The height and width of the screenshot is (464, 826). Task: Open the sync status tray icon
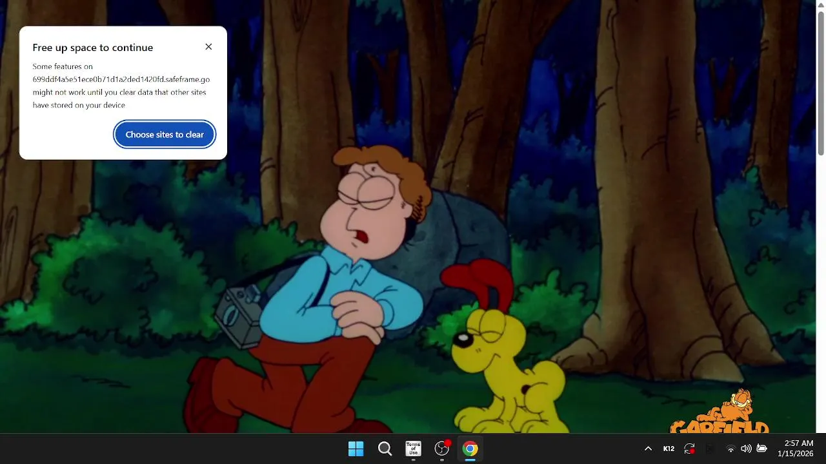click(x=689, y=449)
